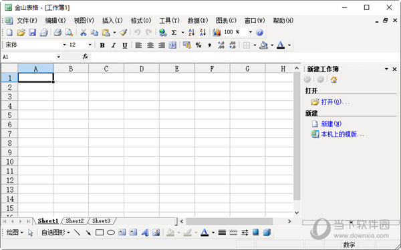The height and width of the screenshot is (250, 401).
Task: Close the 新建工作簿 task pane
Action: [x=394, y=69]
